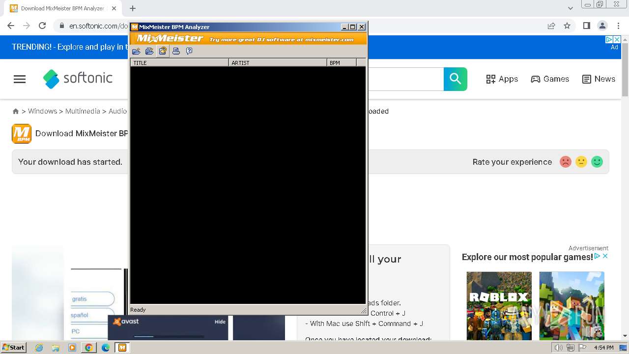Share this page icon in Chrome

tap(551, 26)
